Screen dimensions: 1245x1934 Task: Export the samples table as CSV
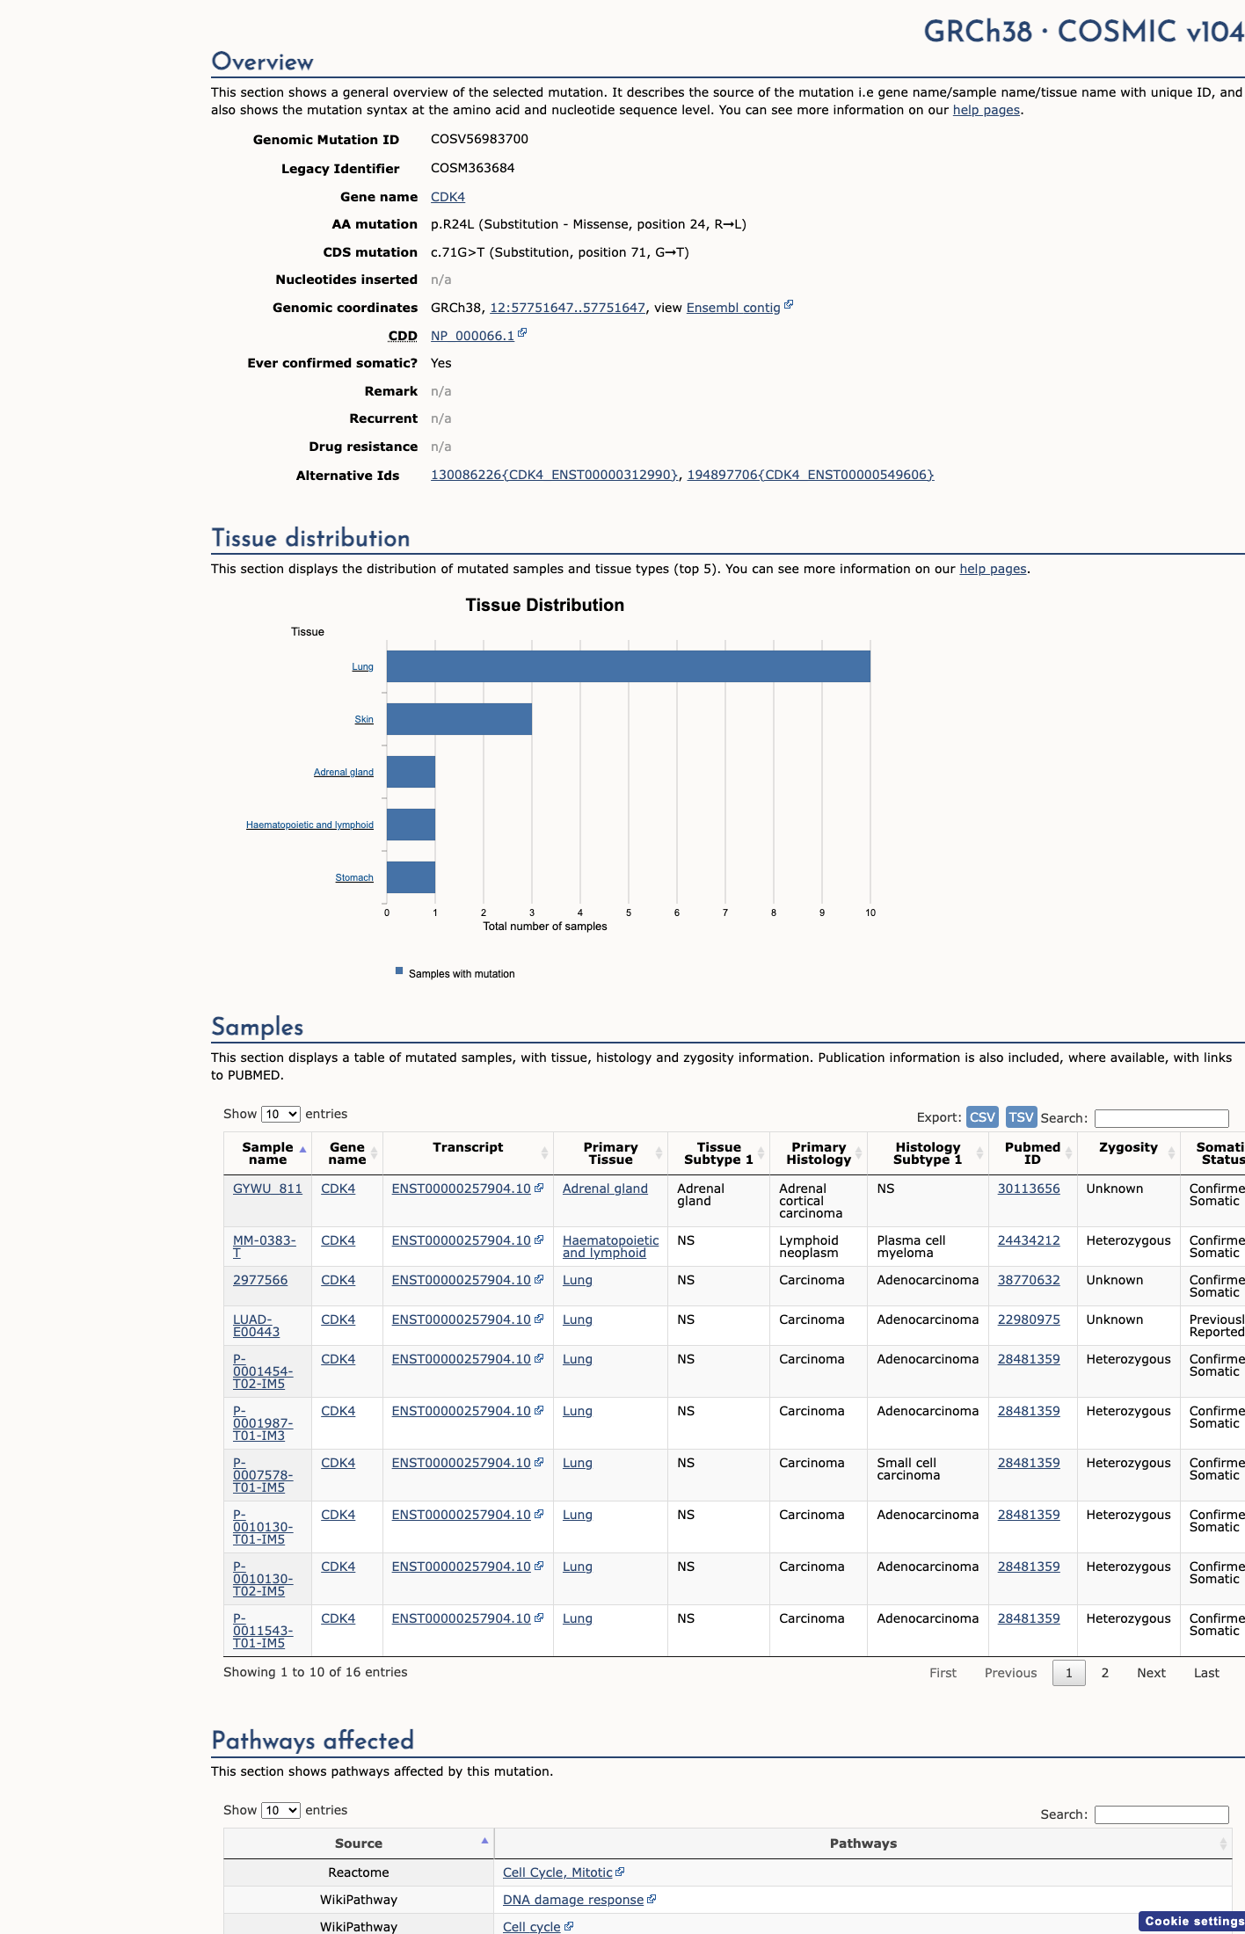[x=982, y=1116]
